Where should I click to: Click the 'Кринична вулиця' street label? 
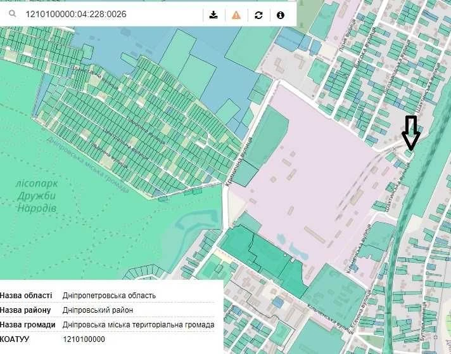(238, 162)
